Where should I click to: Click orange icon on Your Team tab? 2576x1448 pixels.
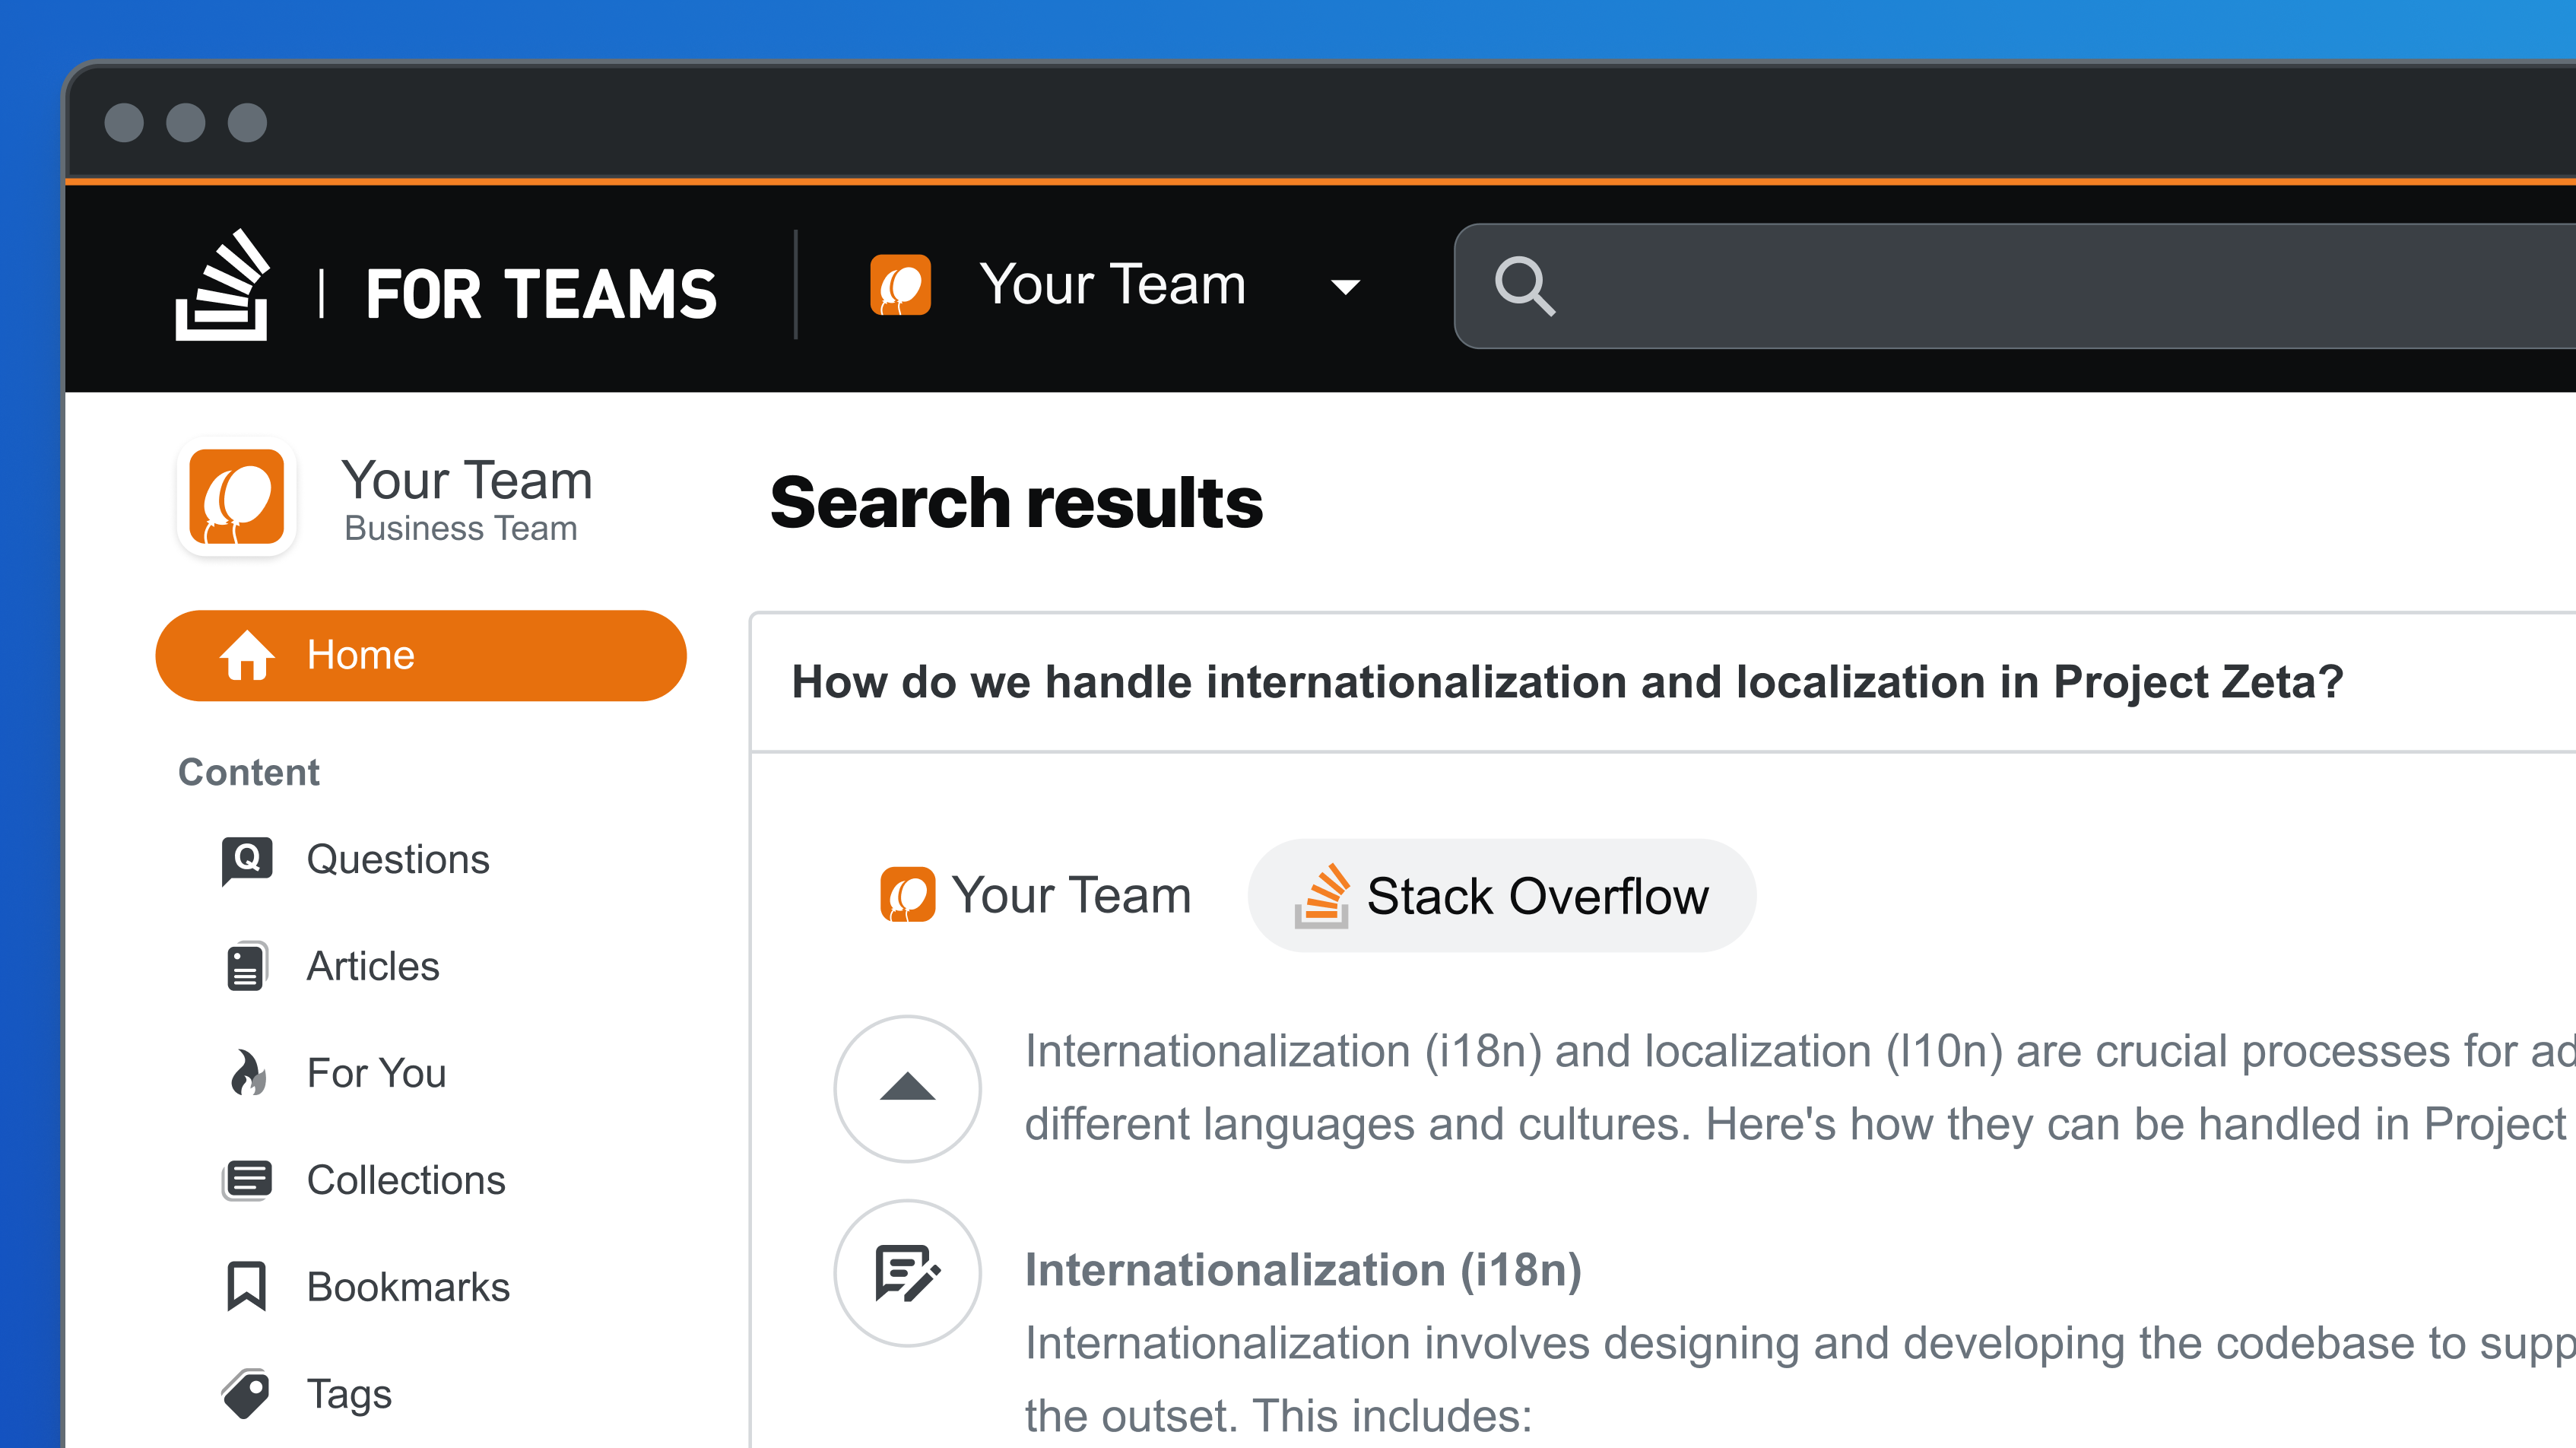907,894
